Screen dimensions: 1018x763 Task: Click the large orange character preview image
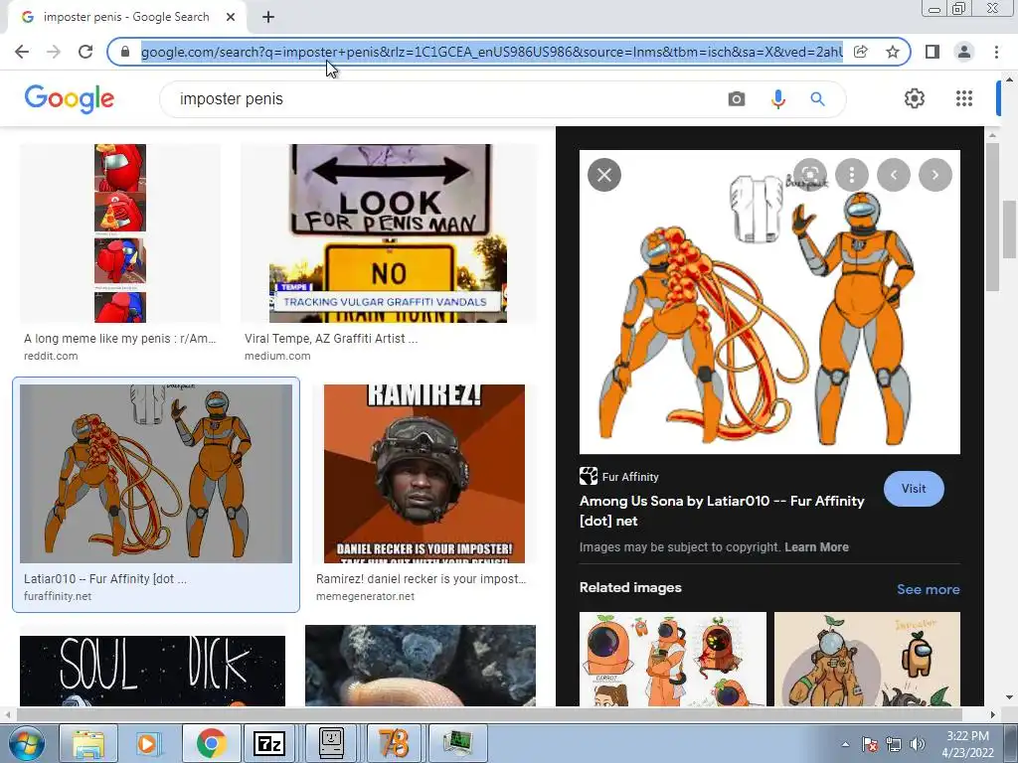coord(769,302)
